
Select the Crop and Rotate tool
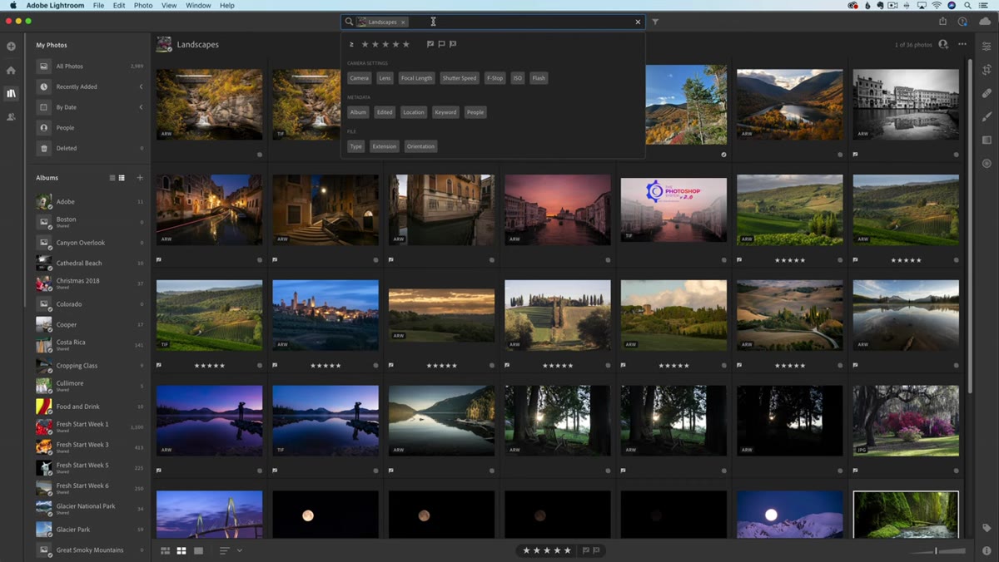point(987,70)
